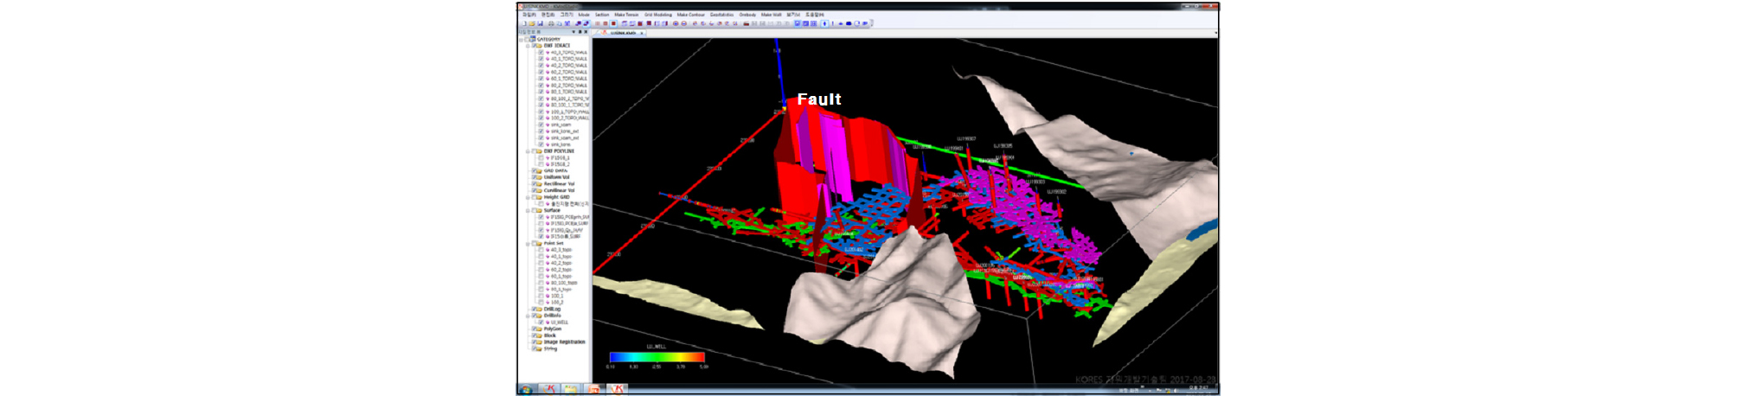Select the Curvilinear Vol tree item
Viewport: 1737px width, 396px height.
pos(559,190)
